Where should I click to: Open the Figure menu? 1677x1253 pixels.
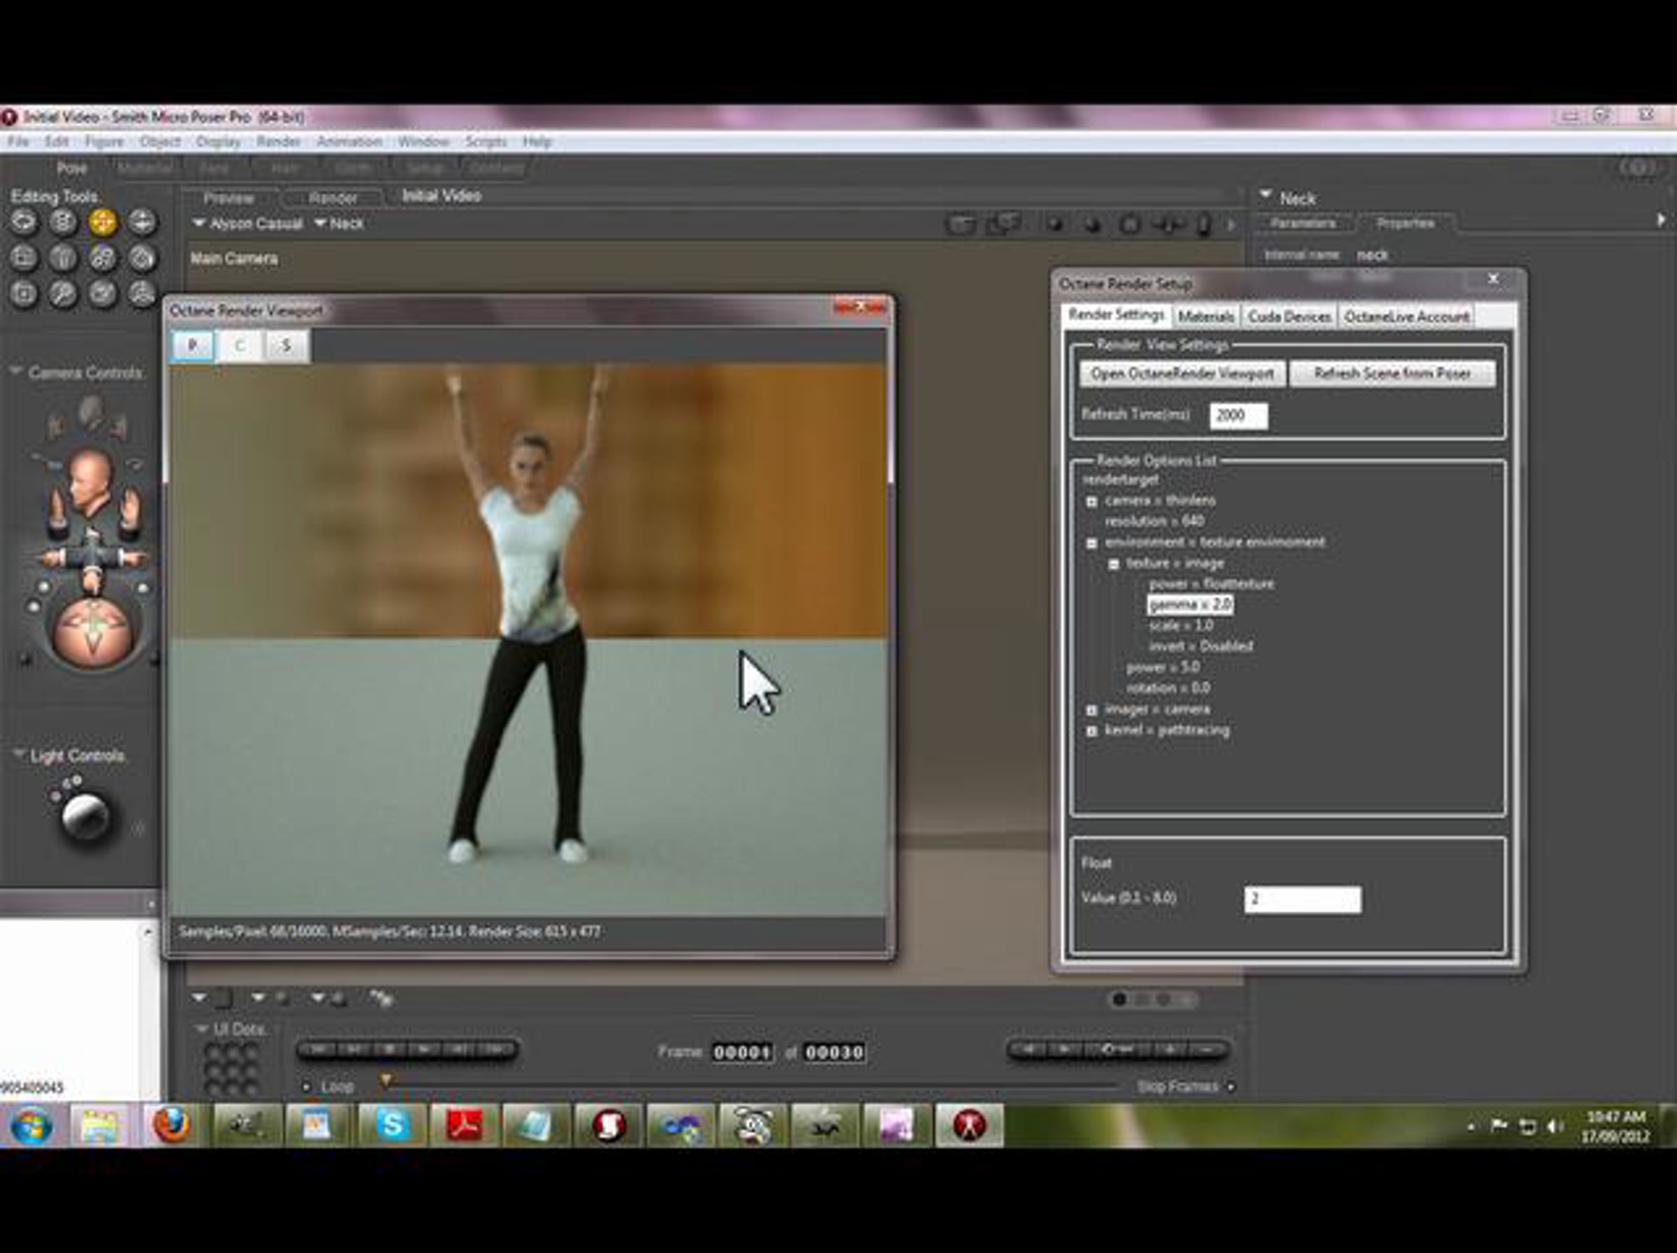[104, 142]
